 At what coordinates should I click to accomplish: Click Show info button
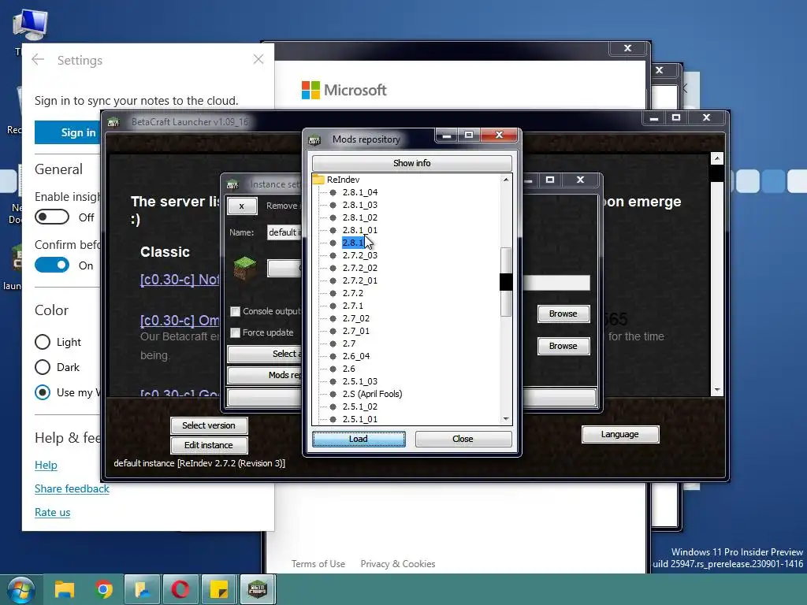click(x=411, y=163)
